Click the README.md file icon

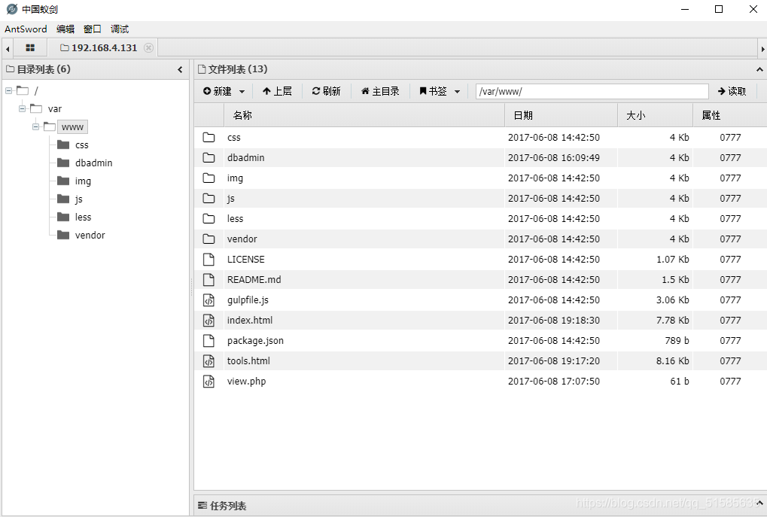point(208,279)
